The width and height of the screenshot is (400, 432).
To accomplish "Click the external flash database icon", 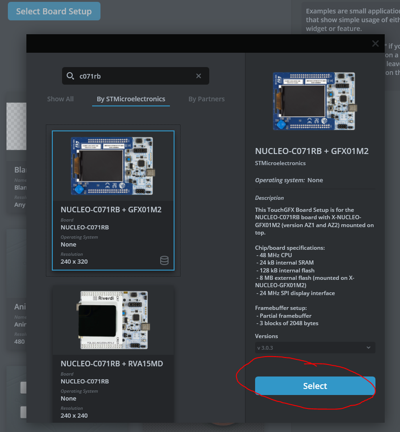I will point(164,260).
